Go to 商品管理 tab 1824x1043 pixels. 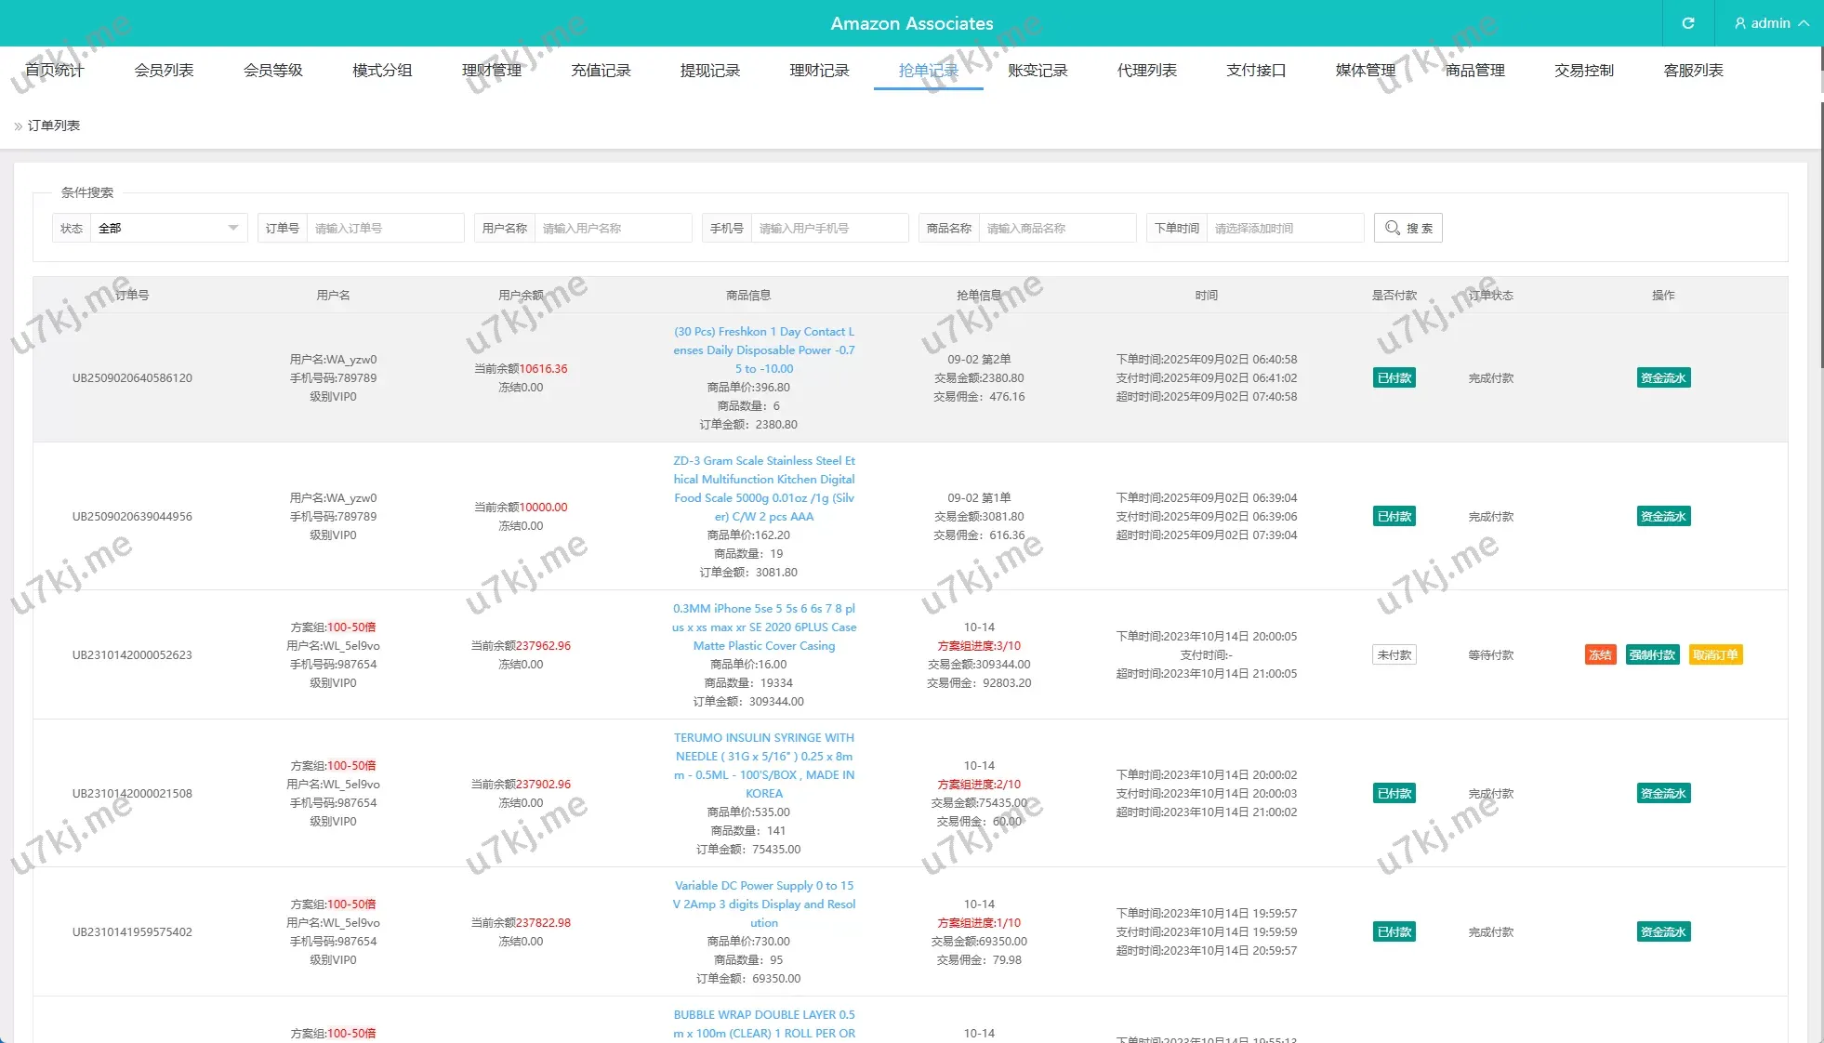pyautogui.click(x=1474, y=71)
